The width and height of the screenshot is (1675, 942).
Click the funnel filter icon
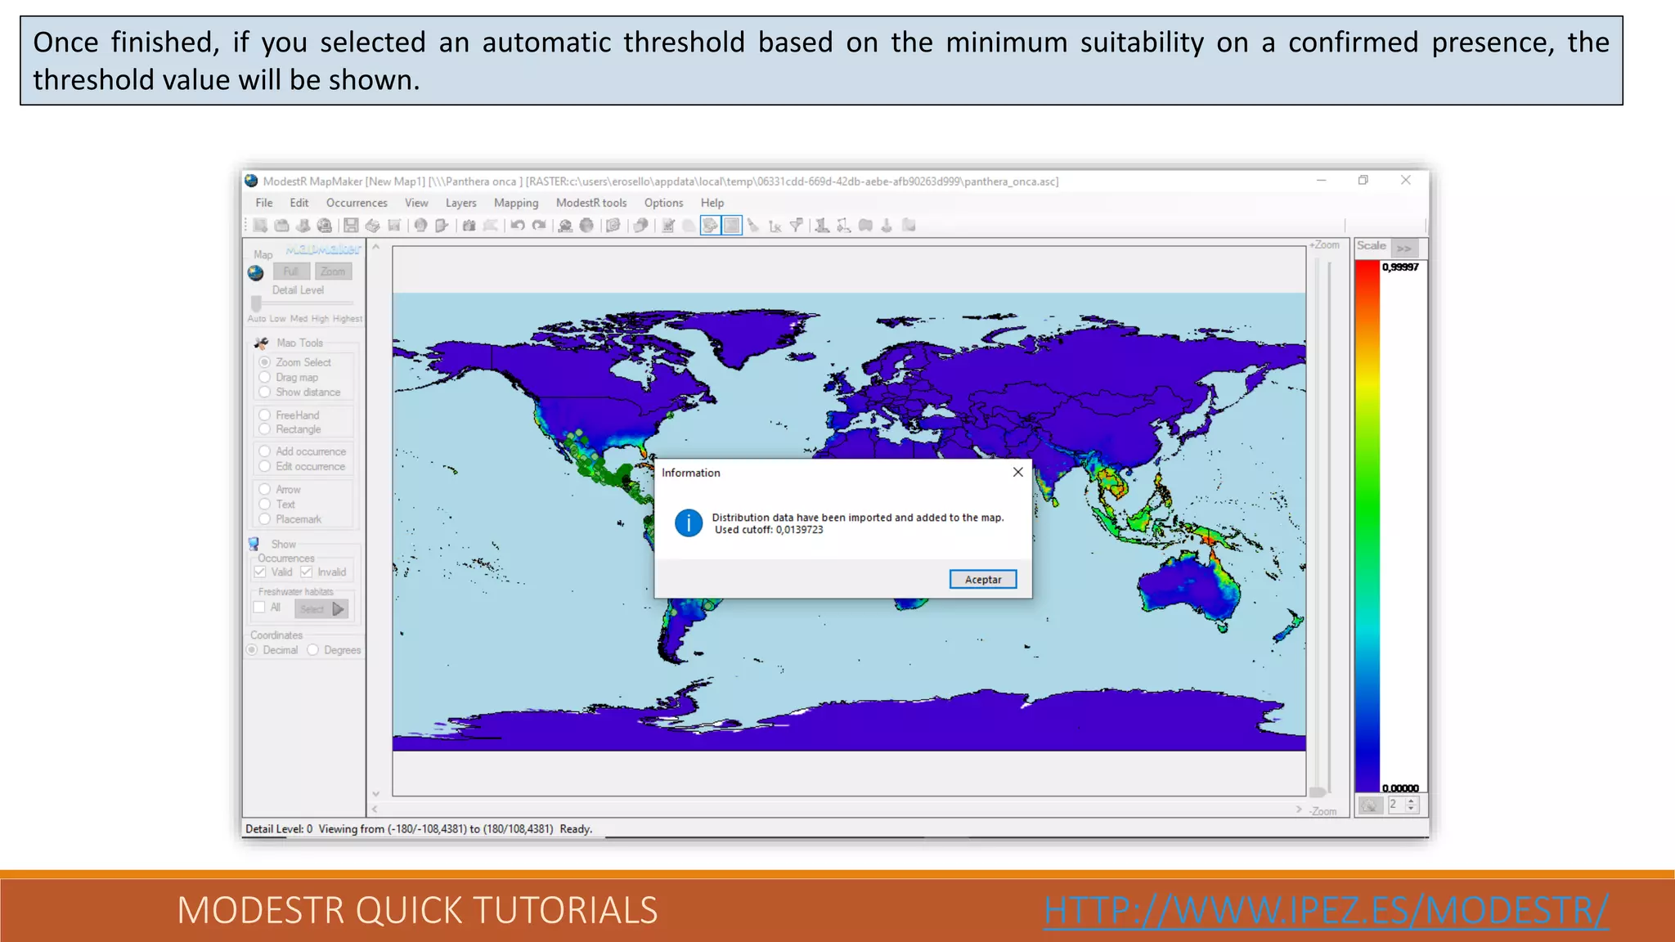(796, 226)
